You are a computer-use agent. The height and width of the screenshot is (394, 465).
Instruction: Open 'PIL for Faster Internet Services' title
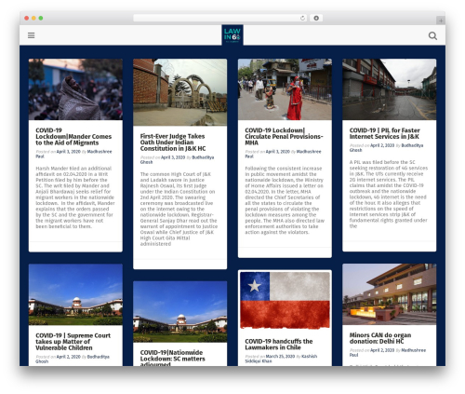384,133
